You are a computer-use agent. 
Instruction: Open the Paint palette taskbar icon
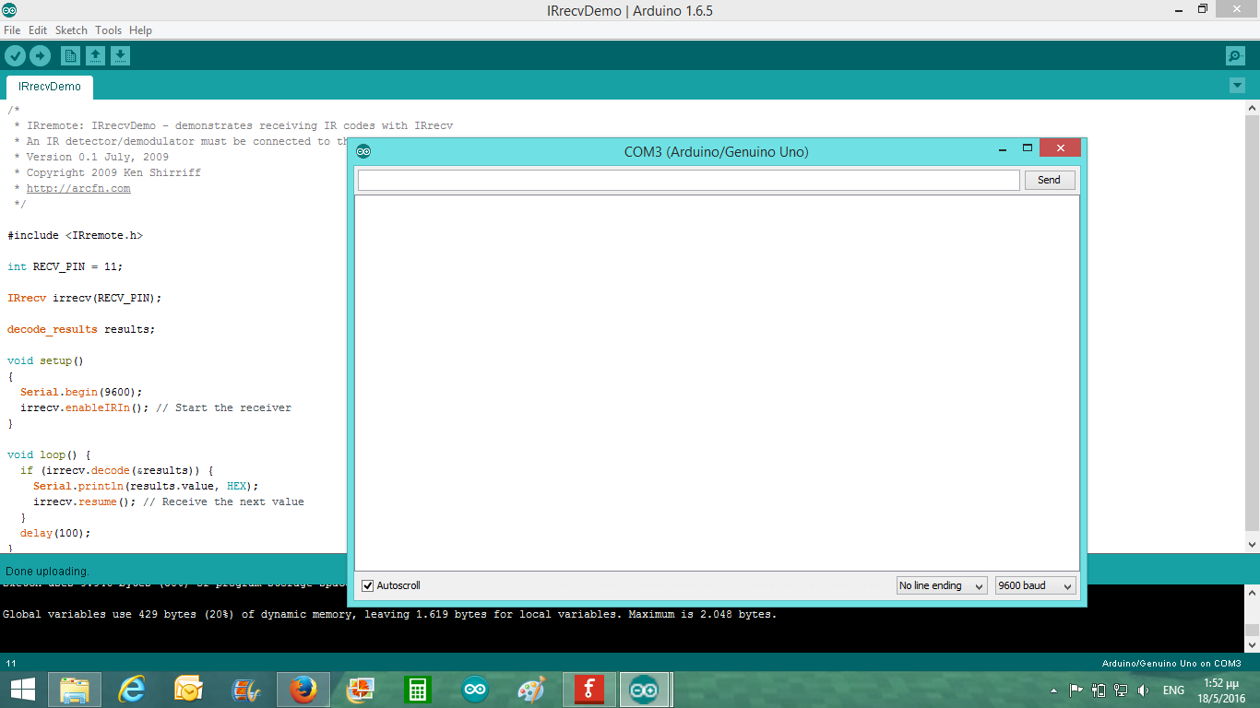(531, 690)
